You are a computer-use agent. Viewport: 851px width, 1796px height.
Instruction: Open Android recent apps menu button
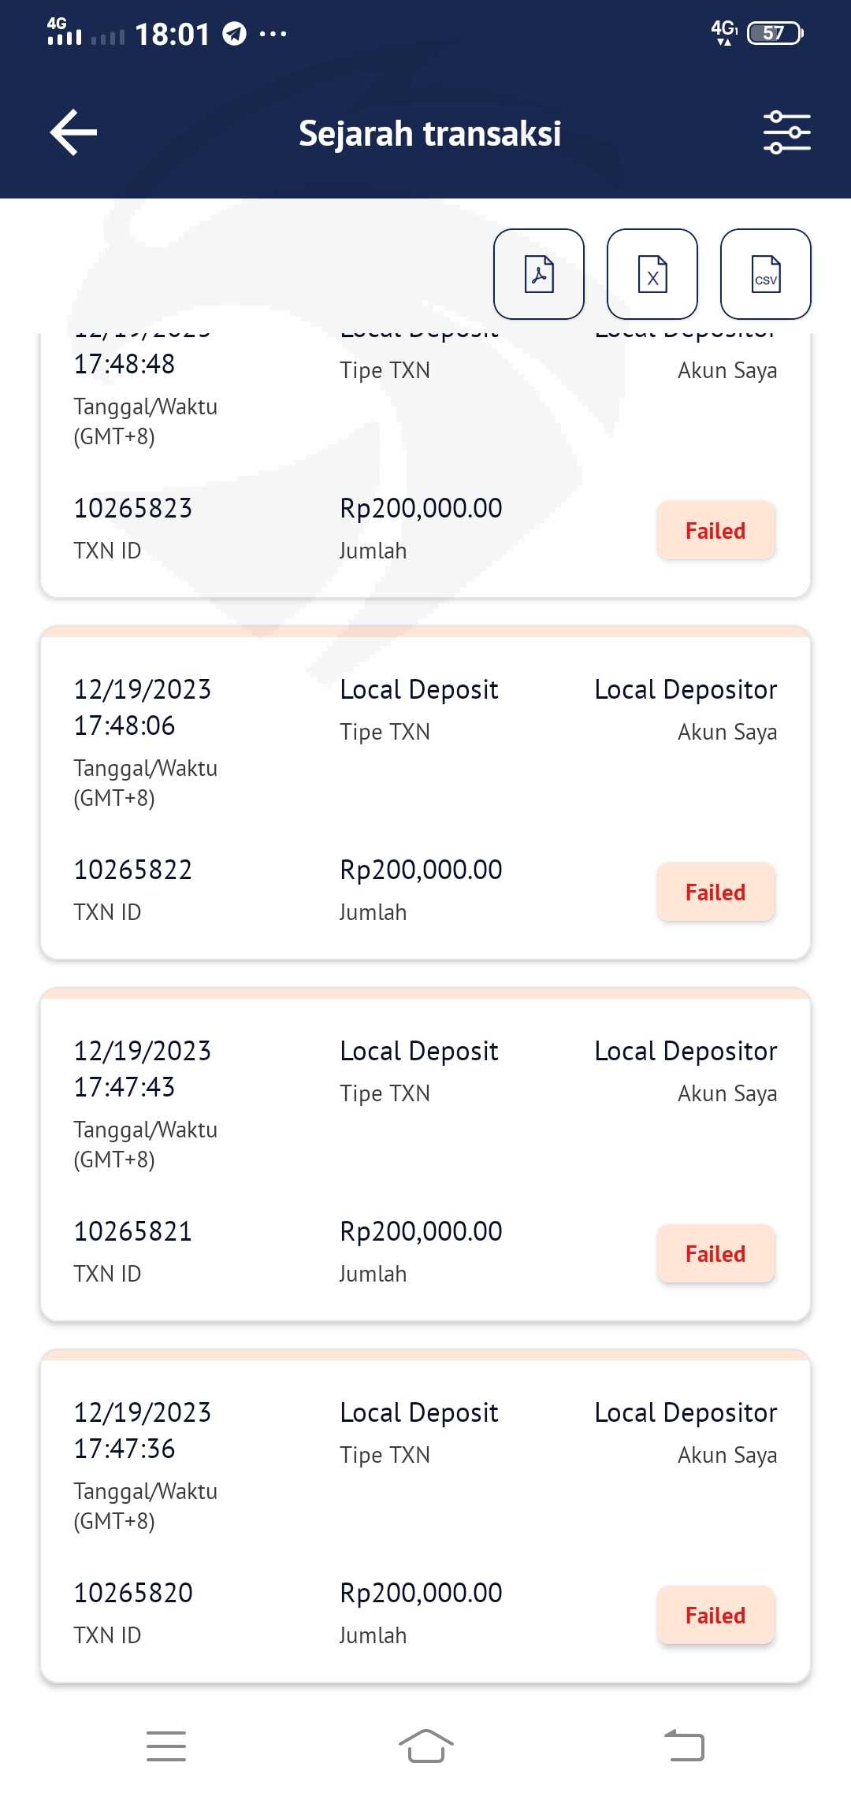pyautogui.click(x=166, y=1746)
